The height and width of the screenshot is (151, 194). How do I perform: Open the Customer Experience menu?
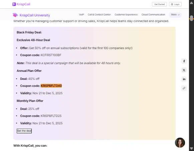coord(126,15)
